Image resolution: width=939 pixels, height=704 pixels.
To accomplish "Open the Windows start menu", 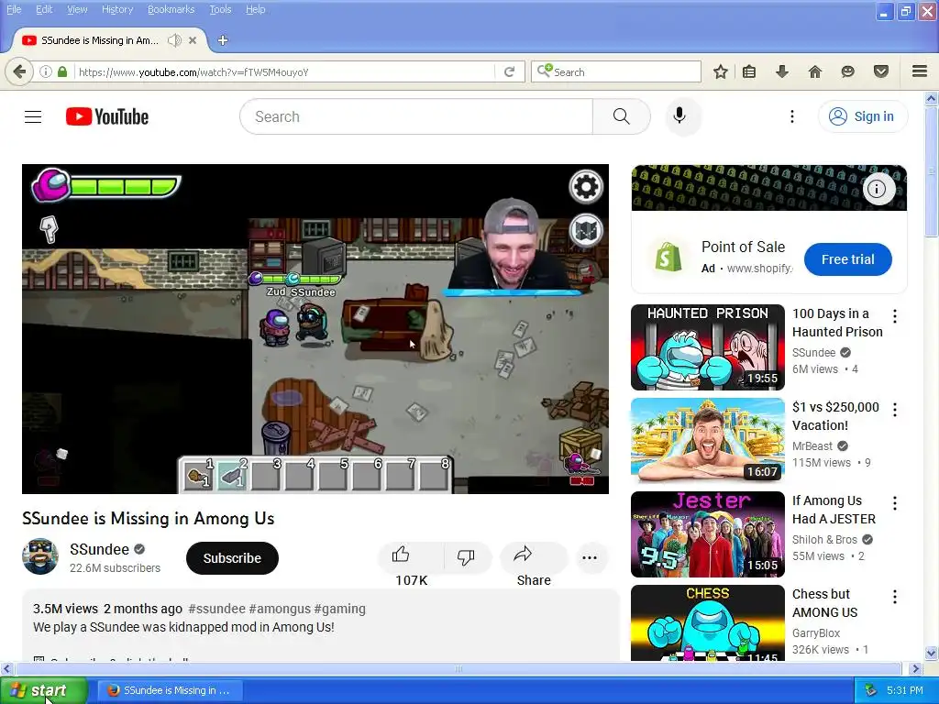I will (43, 690).
